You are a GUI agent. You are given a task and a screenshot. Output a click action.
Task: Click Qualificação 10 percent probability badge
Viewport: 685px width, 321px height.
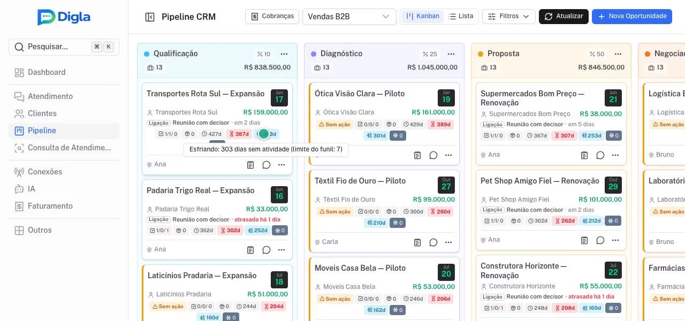(264, 54)
